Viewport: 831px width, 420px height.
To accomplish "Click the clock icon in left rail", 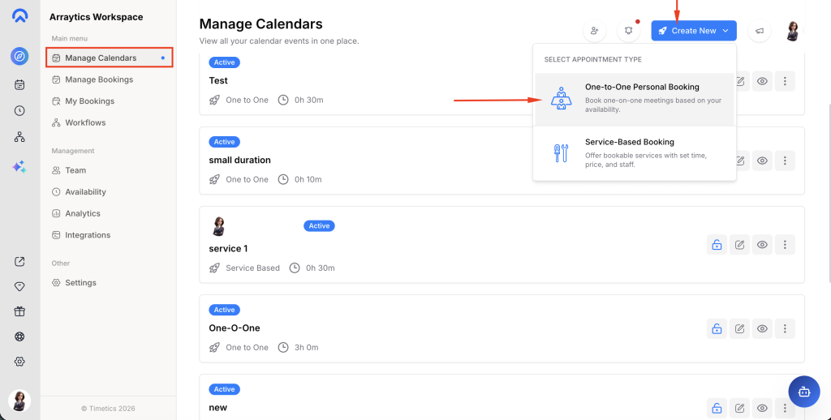I will pos(19,110).
